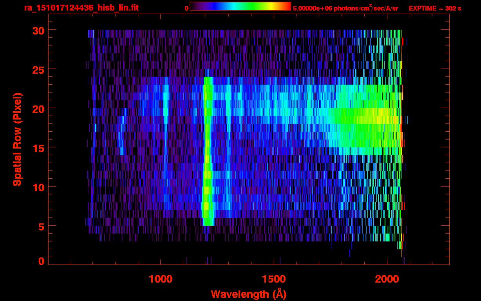Screen dimensions: 481x301
Task: Click the rainbow color scale bar
Action: click(x=240, y=6)
